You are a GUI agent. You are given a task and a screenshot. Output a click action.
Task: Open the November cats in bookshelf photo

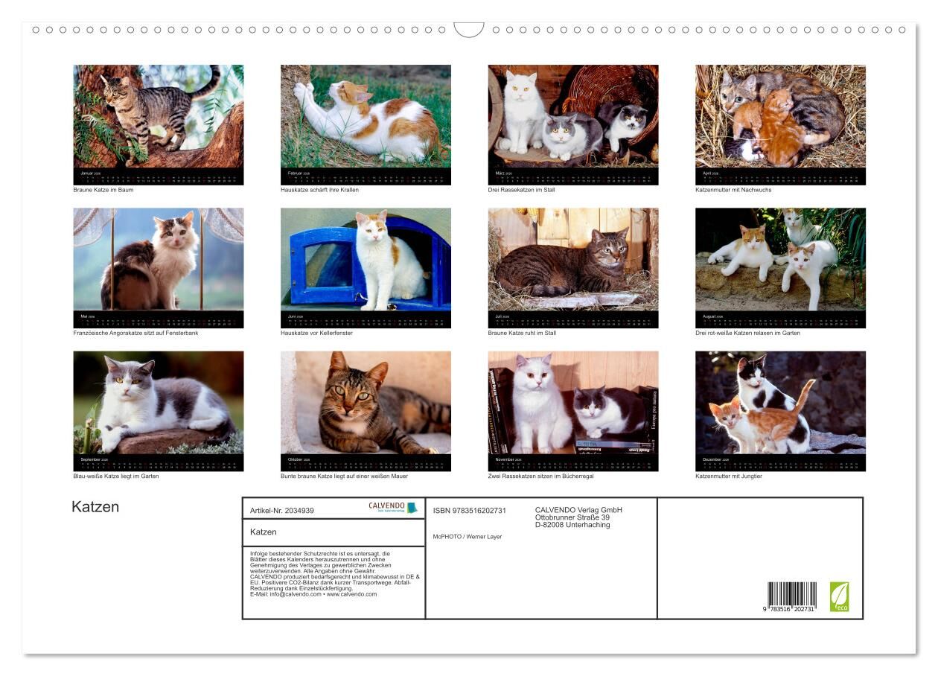tap(572, 402)
